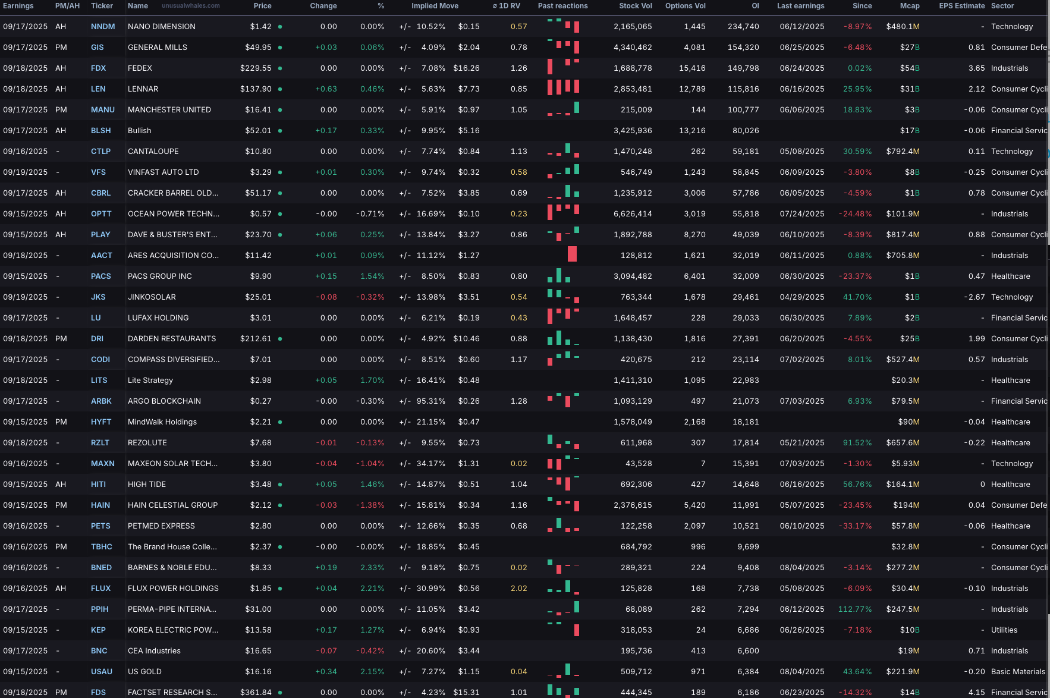The height and width of the screenshot is (698, 1050).
Task: View DARDEN RESTAURANTS past reactions chart
Action: pyautogui.click(x=563, y=338)
